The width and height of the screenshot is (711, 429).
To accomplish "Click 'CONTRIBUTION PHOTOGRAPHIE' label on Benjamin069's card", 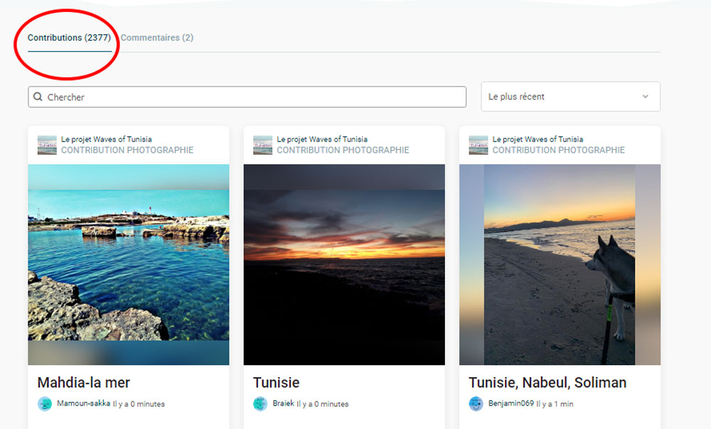I will pyautogui.click(x=559, y=150).
